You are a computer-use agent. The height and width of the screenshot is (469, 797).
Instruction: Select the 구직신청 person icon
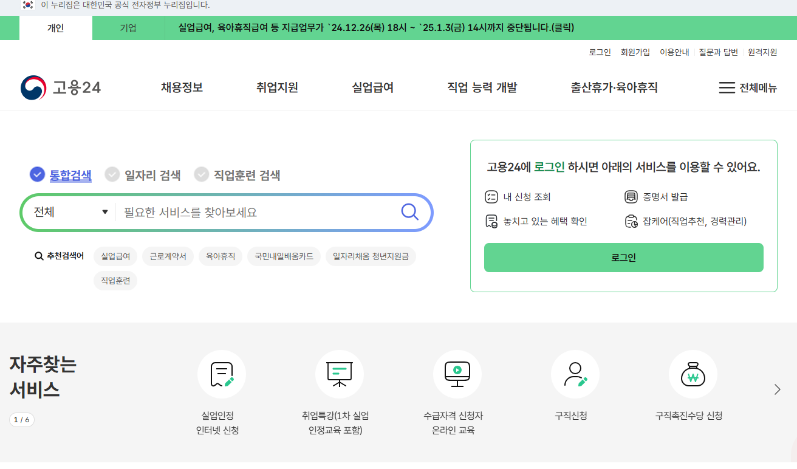coord(575,374)
